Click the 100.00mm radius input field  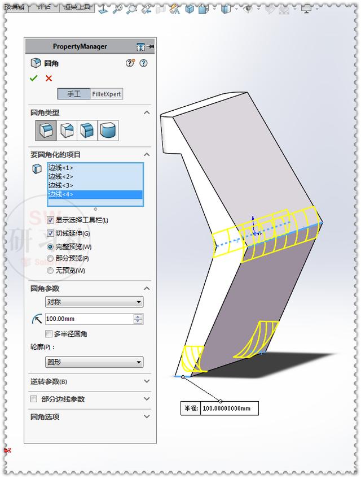(x=89, y=319)
